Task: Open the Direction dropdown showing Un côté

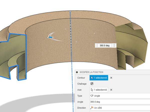Action: 120,108
